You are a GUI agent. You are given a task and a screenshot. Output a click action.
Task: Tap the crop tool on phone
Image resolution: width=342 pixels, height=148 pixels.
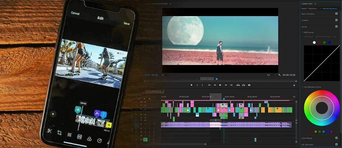tap(60, 133)
